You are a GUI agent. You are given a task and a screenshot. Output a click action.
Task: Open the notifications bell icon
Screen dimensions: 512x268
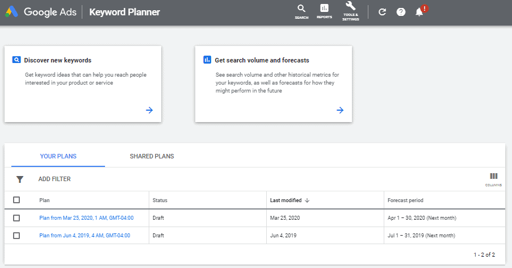(421, 11)
